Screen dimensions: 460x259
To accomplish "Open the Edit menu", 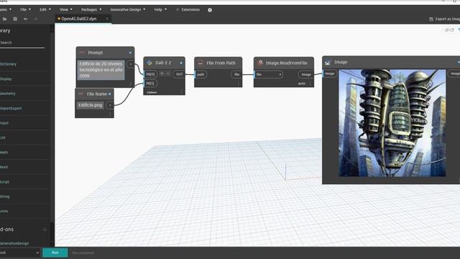I will click(x=45, y=9).
